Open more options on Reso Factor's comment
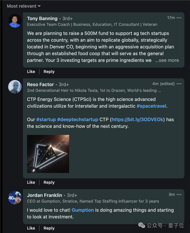This screenshot has width=190, height=233. click(x=179, y=84)
